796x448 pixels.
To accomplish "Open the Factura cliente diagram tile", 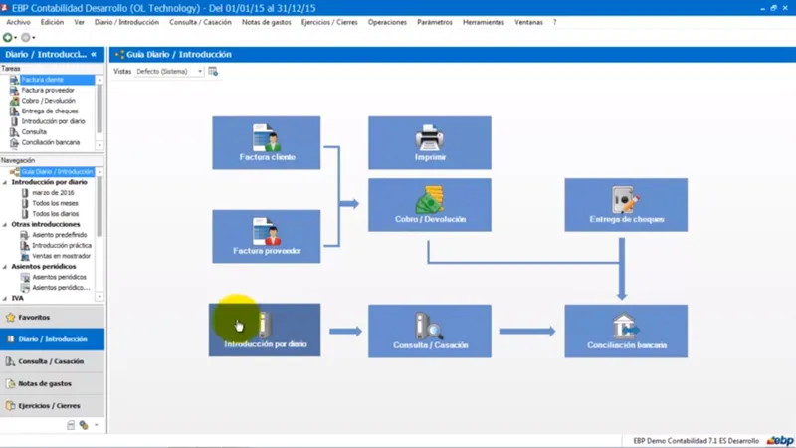I will (x=266, y=142).
